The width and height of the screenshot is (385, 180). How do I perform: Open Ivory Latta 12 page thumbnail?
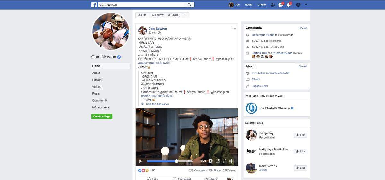pos(252,168)
